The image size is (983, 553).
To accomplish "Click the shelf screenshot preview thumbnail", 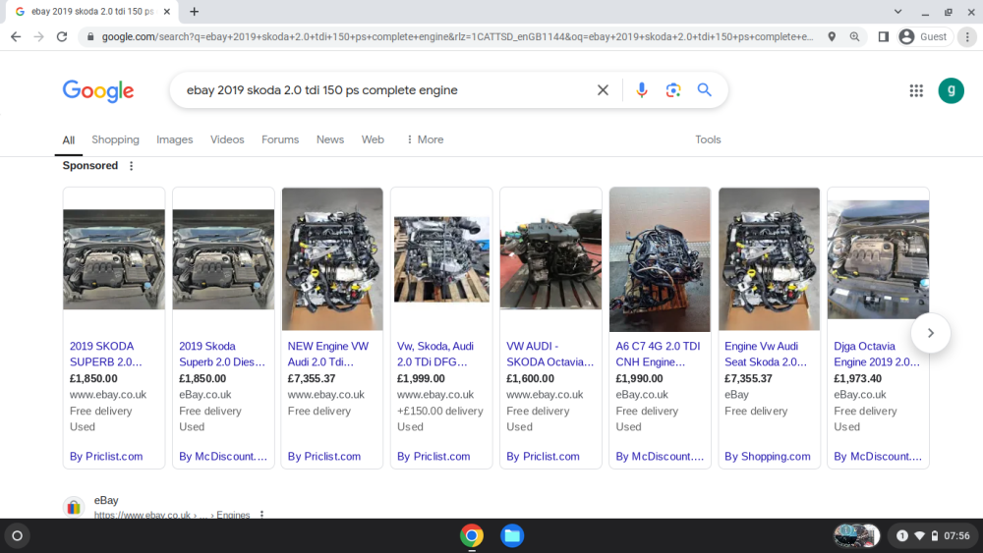I will point(856,536).
